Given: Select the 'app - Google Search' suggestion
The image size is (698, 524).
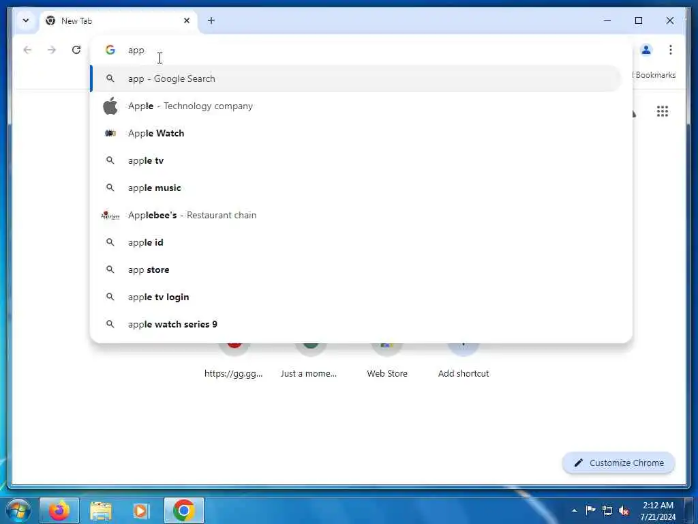Looking at the screenshot, I should (x=355, y=78).
